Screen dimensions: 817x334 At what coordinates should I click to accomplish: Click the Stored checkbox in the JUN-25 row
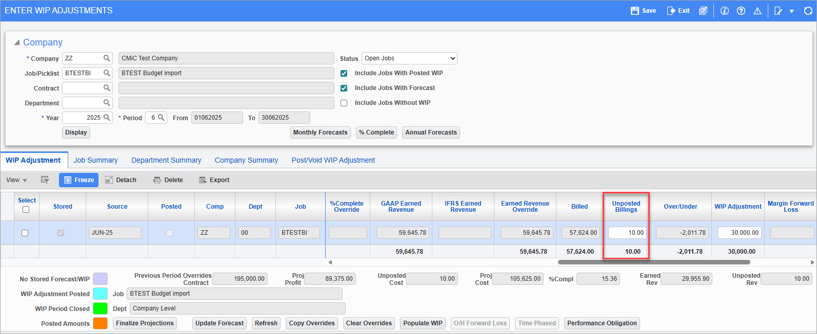61,233
